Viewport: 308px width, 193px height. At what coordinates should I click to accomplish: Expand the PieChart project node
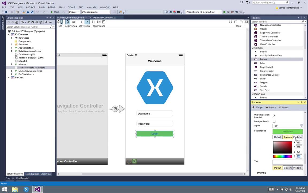coord(8,77)
